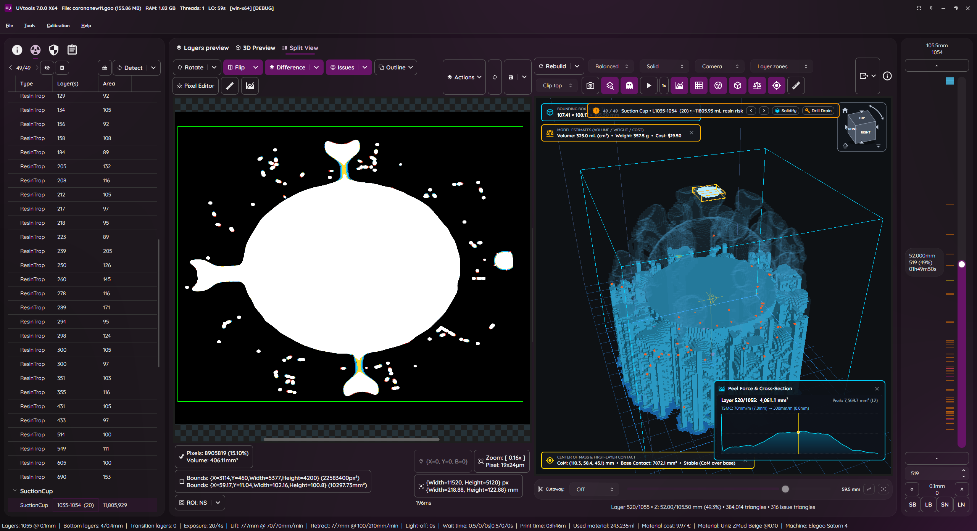The image size is (977, 531).
Task: Toggle the ghost mode icon in 3D toolbar
Action: click(629, 85)
